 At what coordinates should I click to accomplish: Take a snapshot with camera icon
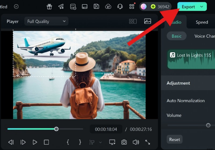[124, 142]
